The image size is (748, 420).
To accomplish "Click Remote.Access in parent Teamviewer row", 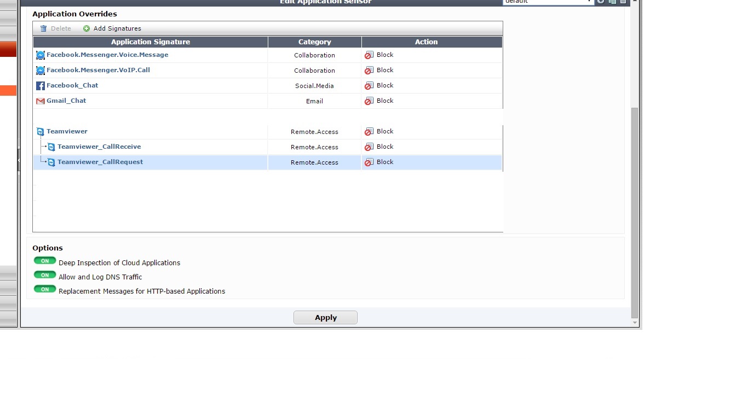I will tap(314, 132).
